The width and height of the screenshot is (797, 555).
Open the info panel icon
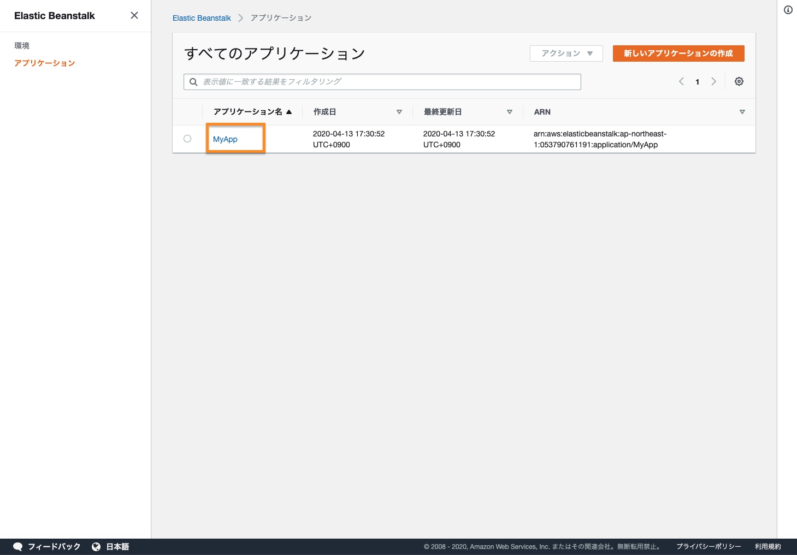point(788,10)
